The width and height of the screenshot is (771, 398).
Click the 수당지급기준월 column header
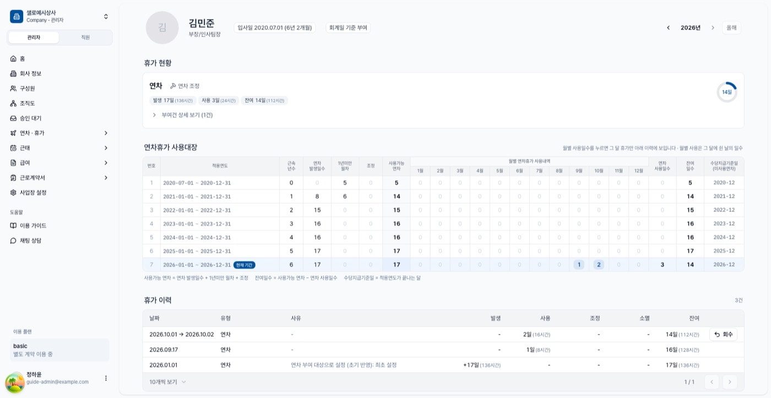tap(724, 166)
